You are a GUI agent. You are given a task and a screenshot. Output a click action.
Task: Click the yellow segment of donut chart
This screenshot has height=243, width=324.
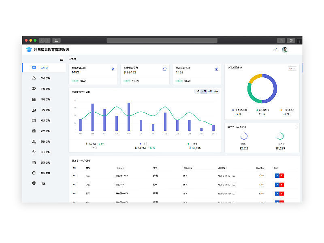[255, 77]
